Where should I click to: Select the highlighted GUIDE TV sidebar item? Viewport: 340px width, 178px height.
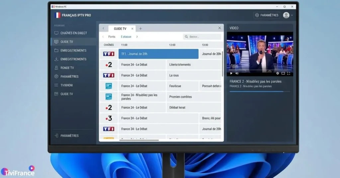pos(73,42)
